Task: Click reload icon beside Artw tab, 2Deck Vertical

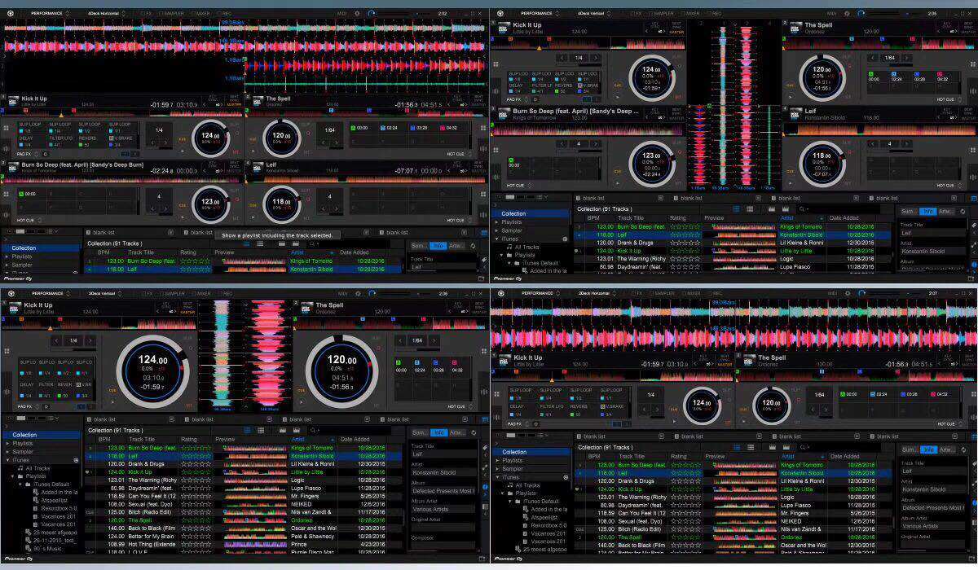Action: pyautogui.click(x=474, y=432)
